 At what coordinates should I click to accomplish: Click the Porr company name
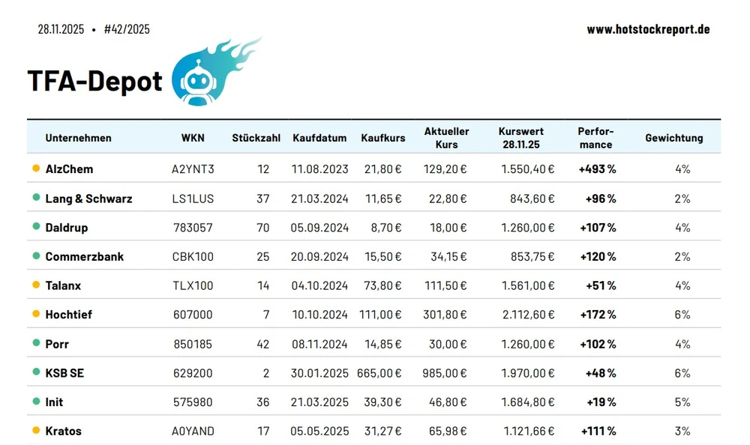57,344
